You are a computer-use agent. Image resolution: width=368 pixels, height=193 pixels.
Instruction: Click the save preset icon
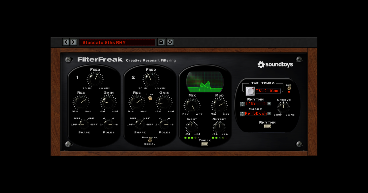pyautogui.click(x=161, y=42)
